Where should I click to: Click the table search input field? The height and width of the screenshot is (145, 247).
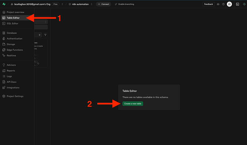click(41, 27)
